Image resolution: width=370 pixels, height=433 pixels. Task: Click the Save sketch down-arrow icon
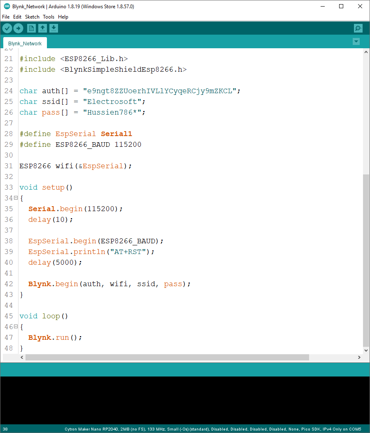[x=54, y=28]
